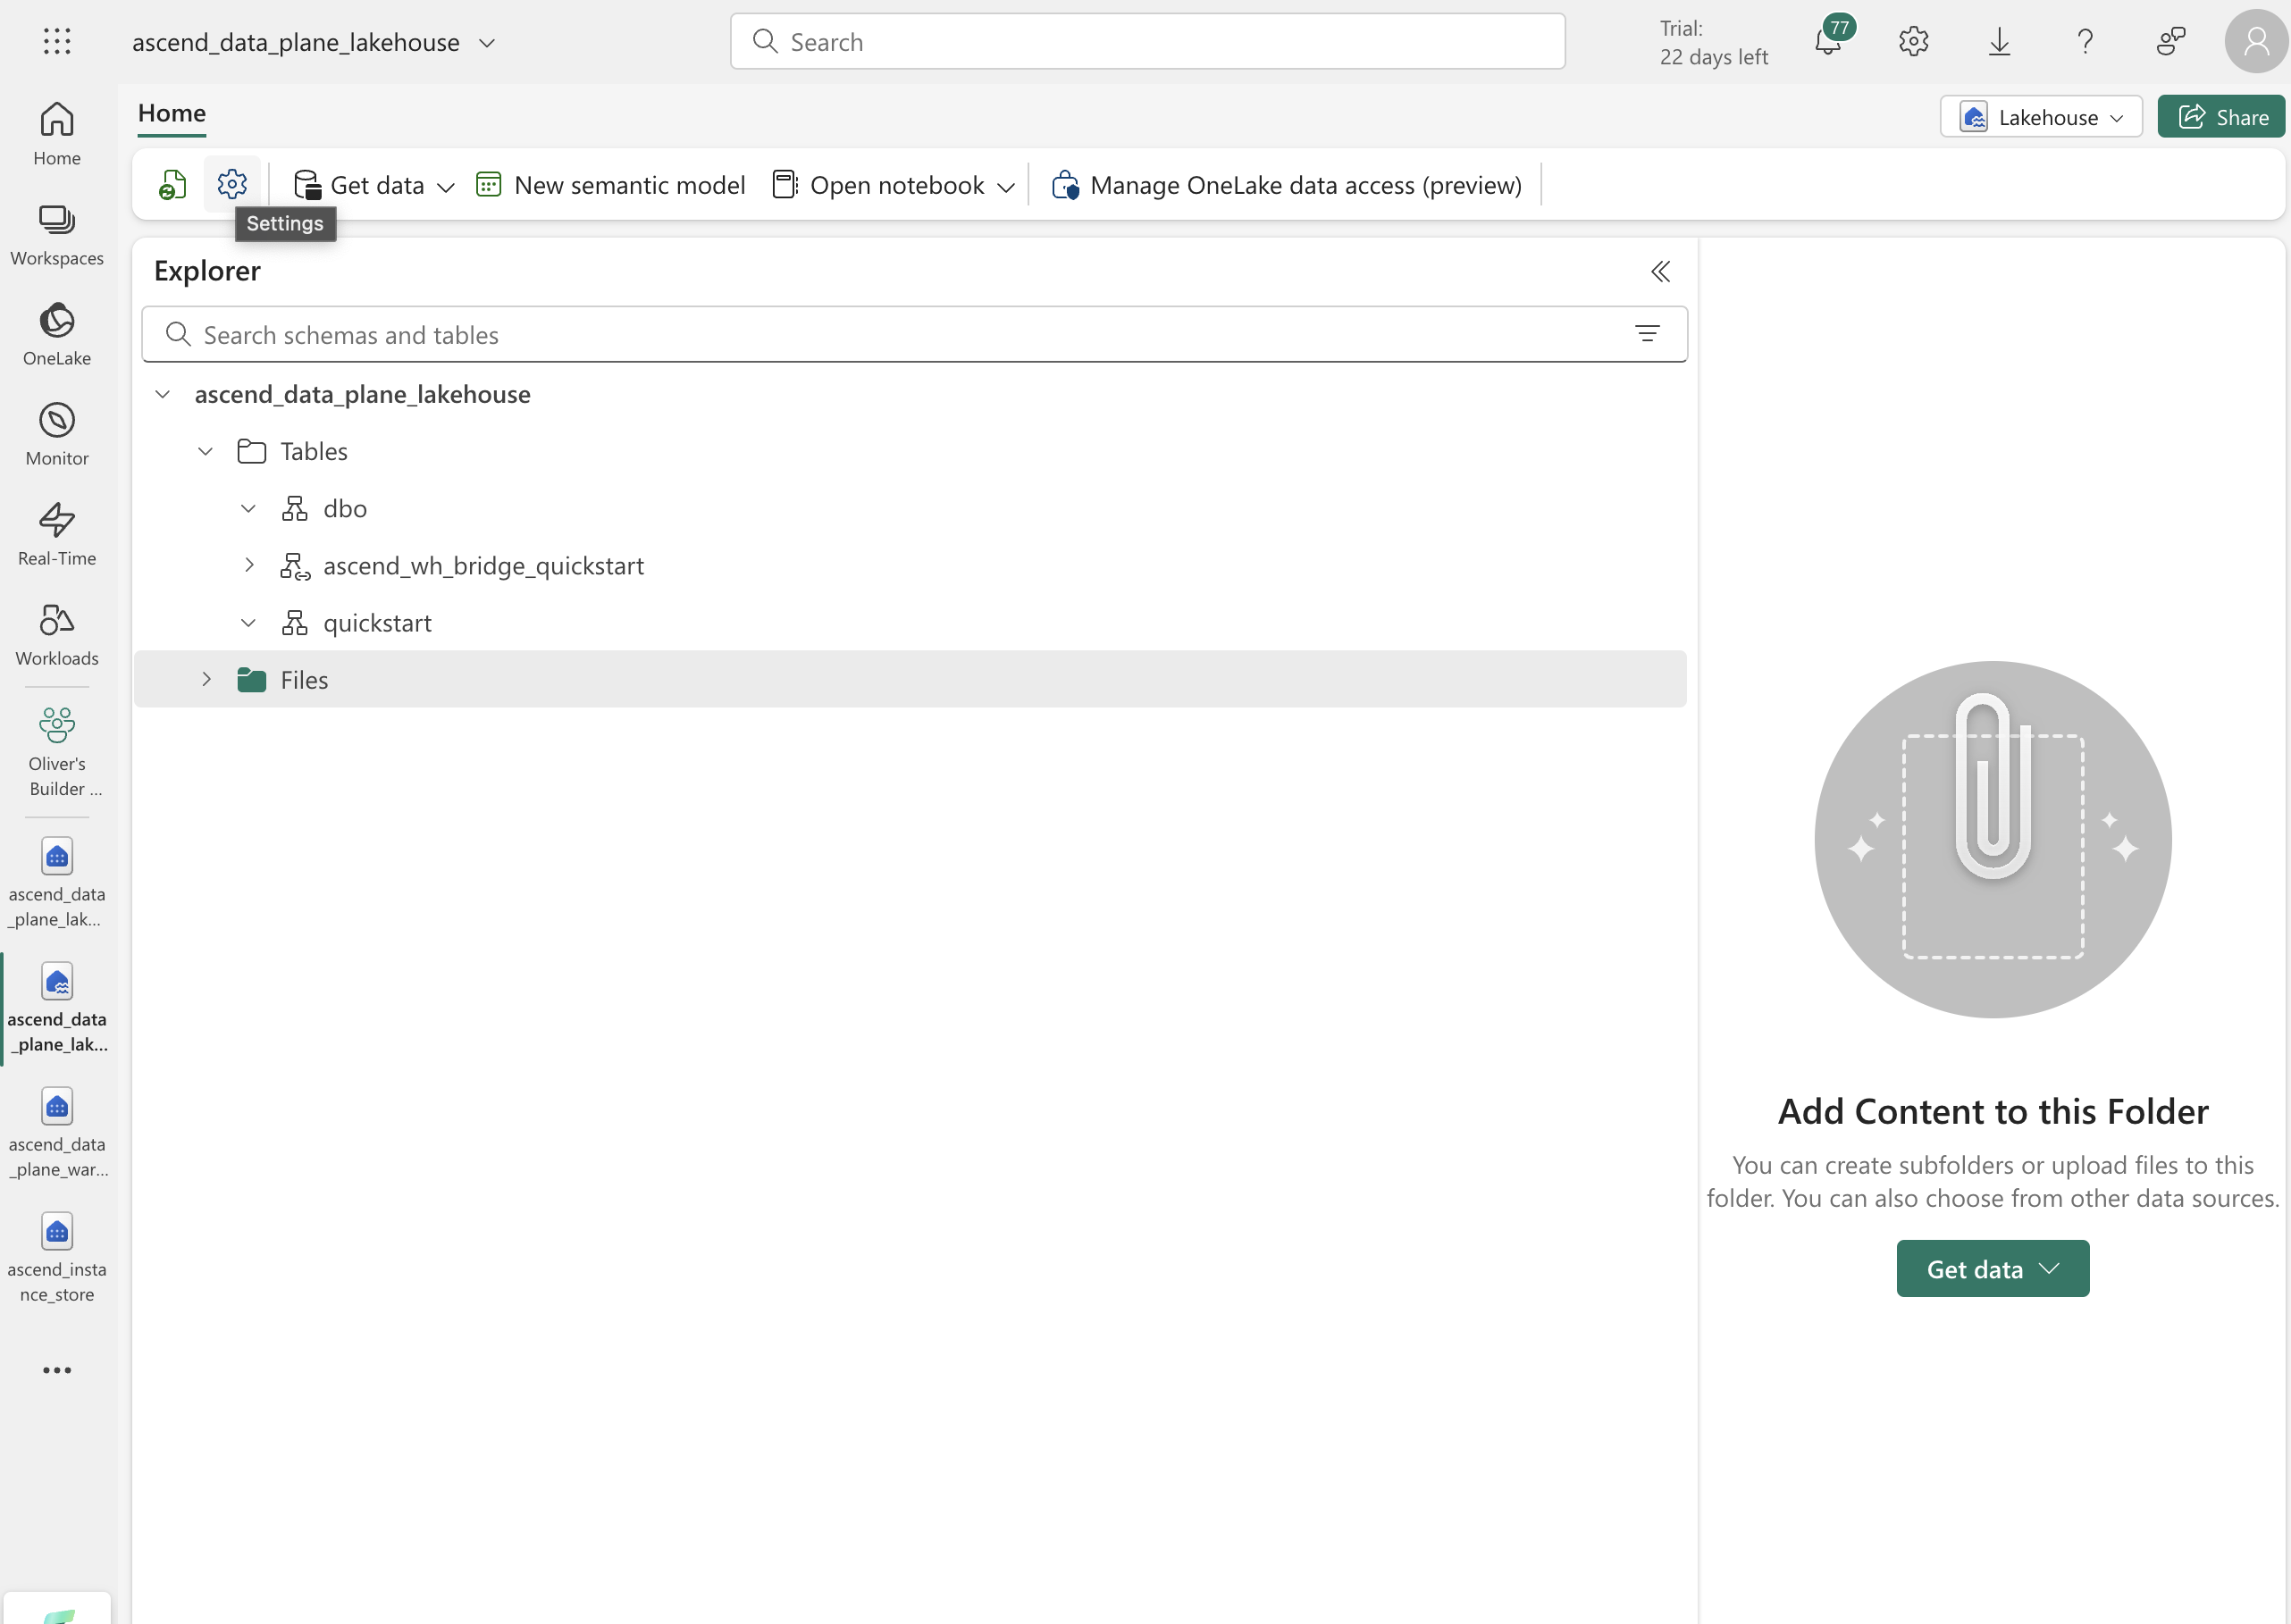This screenshot has width=2291, height=1624.
Task: Open Oliver's Builder workspace
Action: coord(57,752)
